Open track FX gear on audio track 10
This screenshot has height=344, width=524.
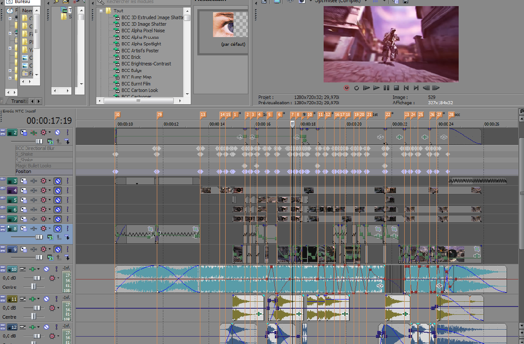point(53,278)
